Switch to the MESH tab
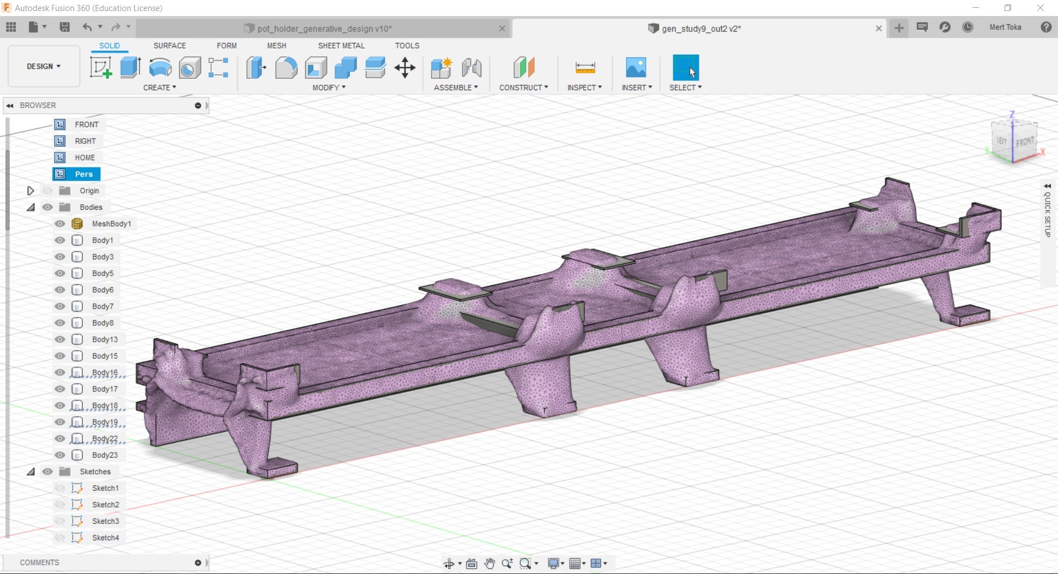This screenshot has height=574, width=1058. tap(277, 46)
